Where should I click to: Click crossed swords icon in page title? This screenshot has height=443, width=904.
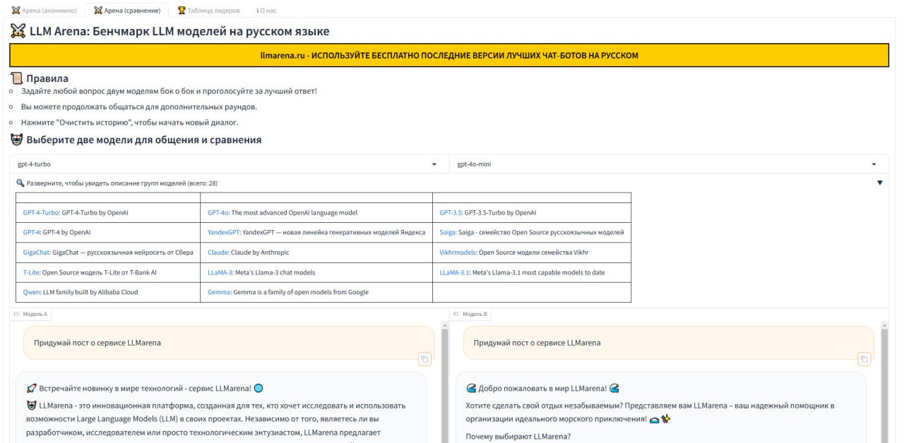click(x=18, y=31)
